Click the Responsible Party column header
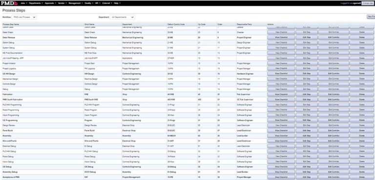Viewport: 375px width, 180px height. tap(244, 24)
